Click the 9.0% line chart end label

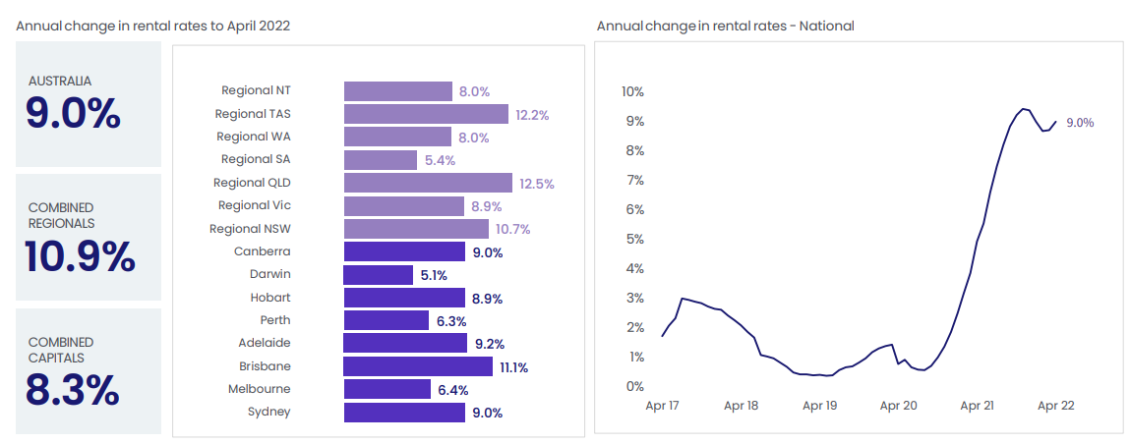(1080, 123)
